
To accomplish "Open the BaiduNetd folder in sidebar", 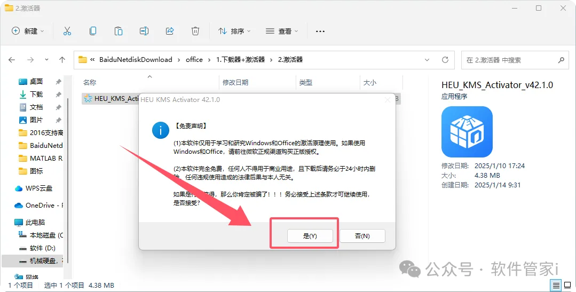I will 41,145.
